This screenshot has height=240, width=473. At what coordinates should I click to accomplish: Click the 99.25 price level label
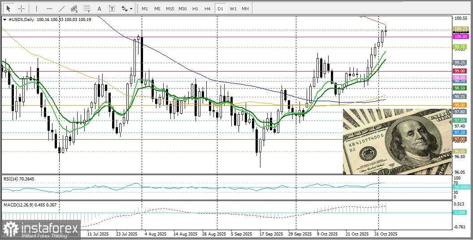[x=460, y=63]
